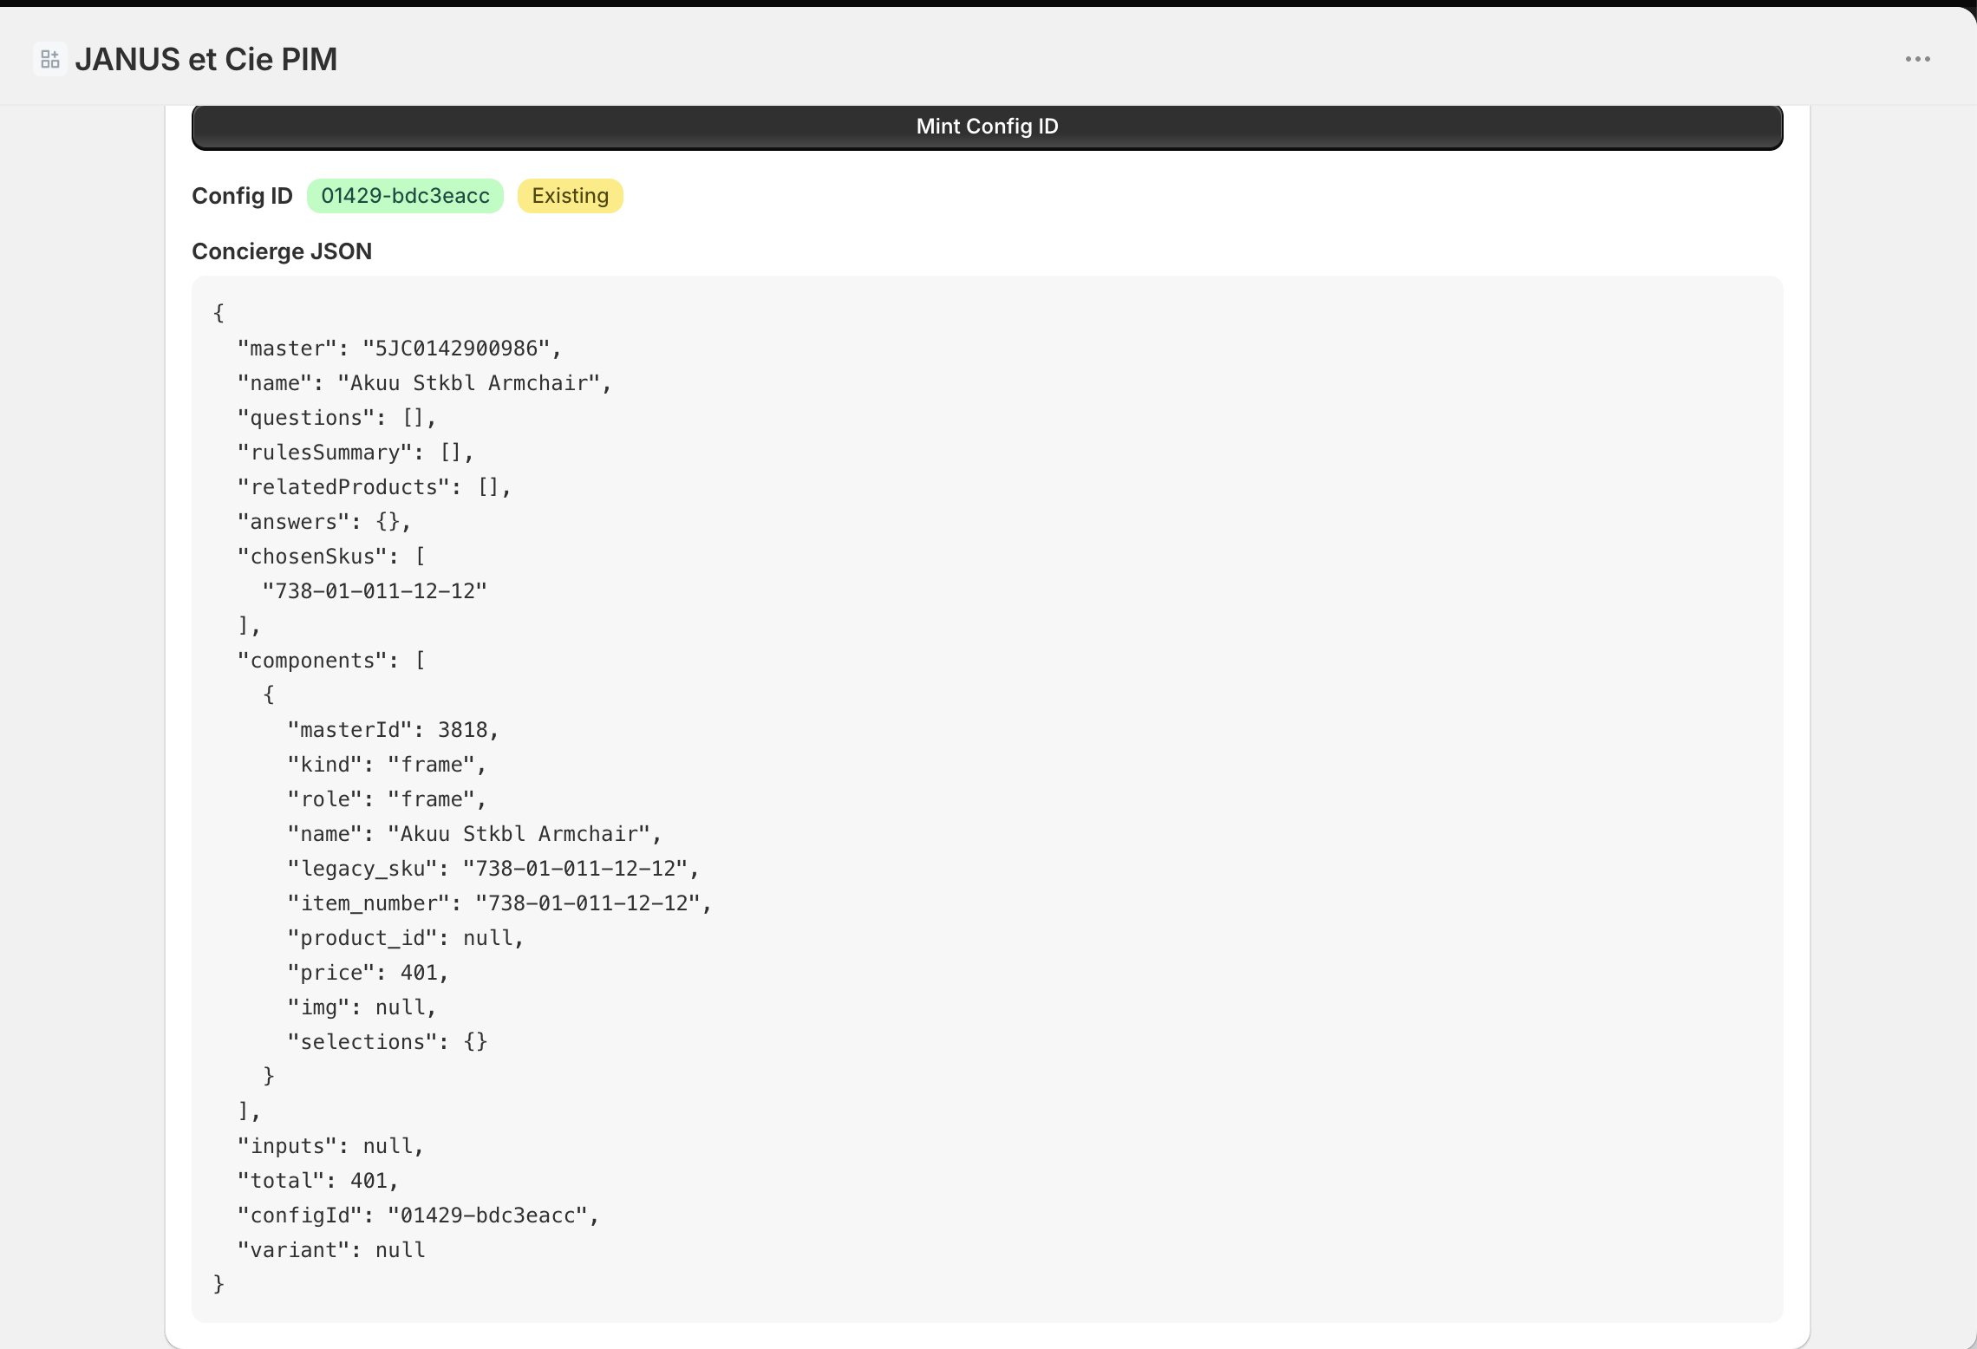Click the "rulesSummary": [] line
Image resolution: width=1977 pixels, height=1349 pixels.
pos(356,453)
